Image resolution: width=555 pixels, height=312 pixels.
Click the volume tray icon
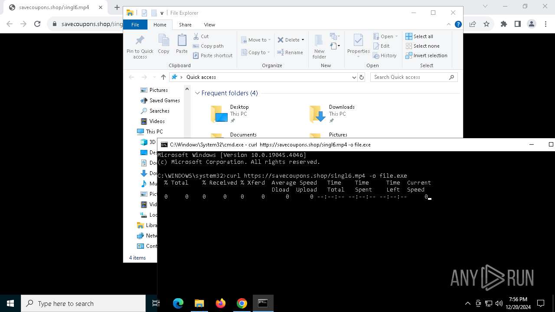click(x=499, y=303)
